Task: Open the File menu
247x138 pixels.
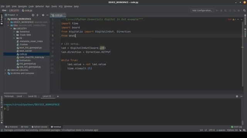Action: tap(3, 7)
